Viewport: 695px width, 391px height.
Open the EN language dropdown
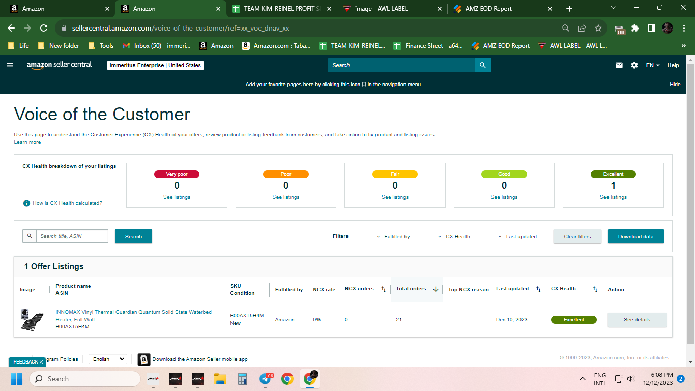click(x=653, y=65)
